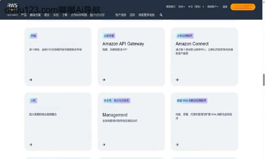265x159 pixels.
Task: Open the 联系我们 link in the top bar
Action: coord(170,7)
